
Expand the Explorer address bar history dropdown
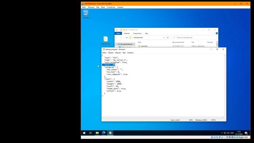click(x=164, y=38)
